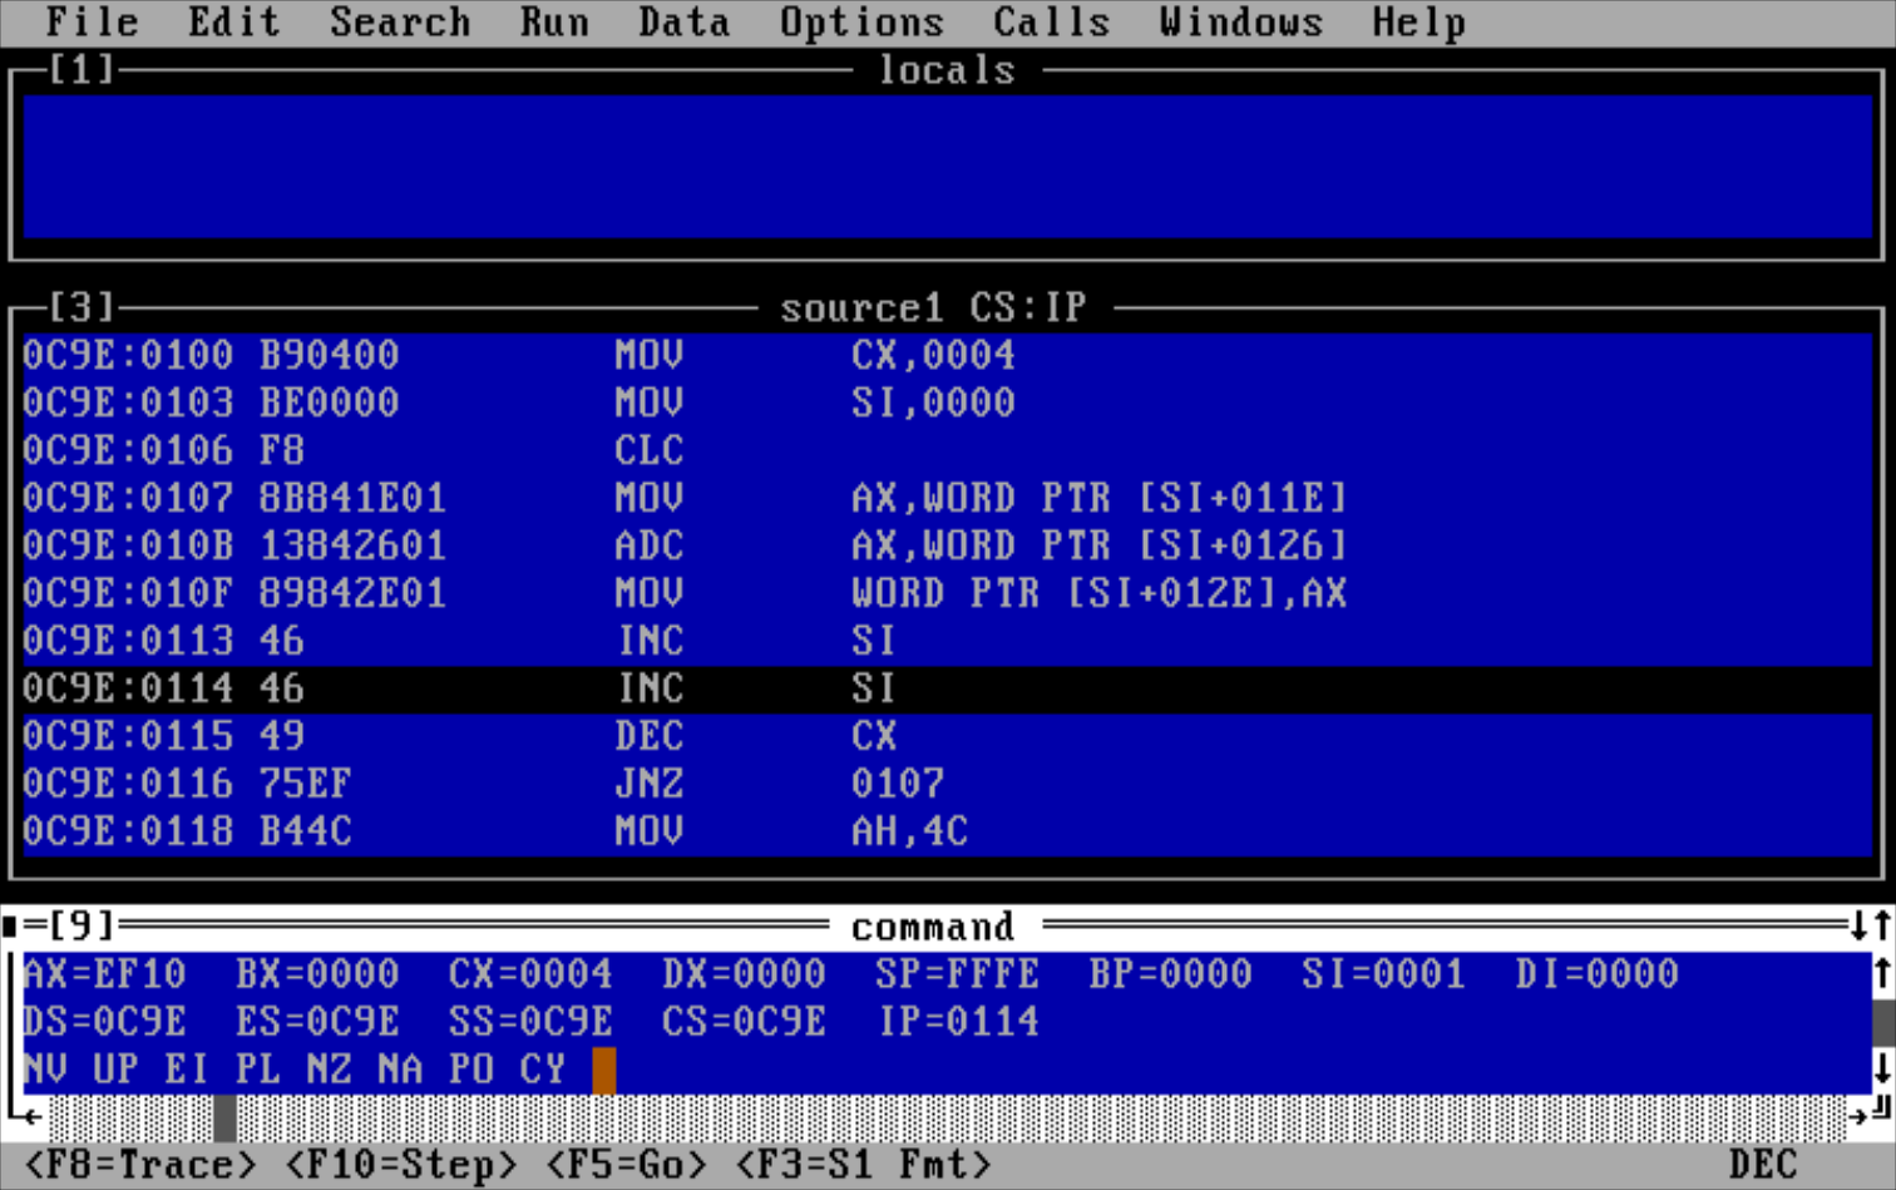The height and width of the screenshot is (1190, 1896).
Task: Click the F5=Go button
Action: coord(626,1165)
